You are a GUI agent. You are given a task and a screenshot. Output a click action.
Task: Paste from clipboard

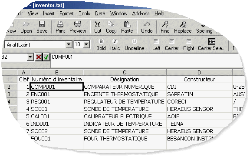(127, 27)
